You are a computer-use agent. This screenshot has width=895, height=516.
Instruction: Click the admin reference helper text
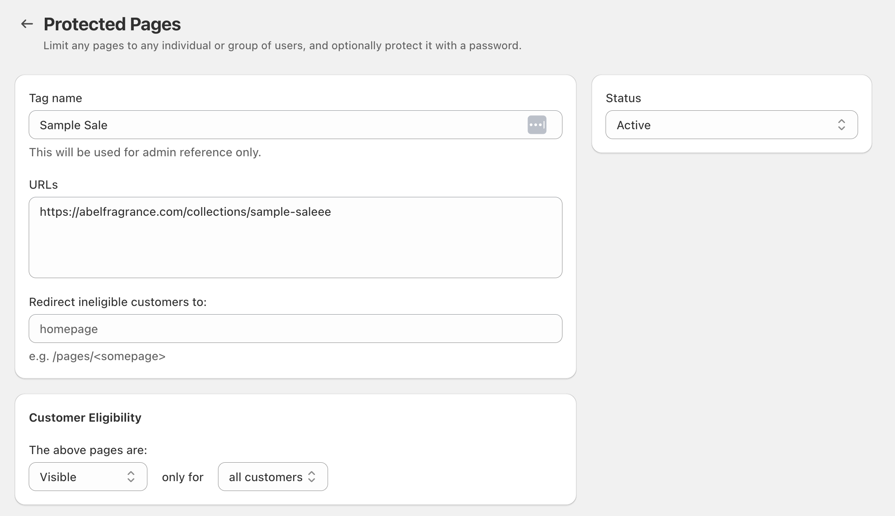pyautogui.click(x=145, y=152)
